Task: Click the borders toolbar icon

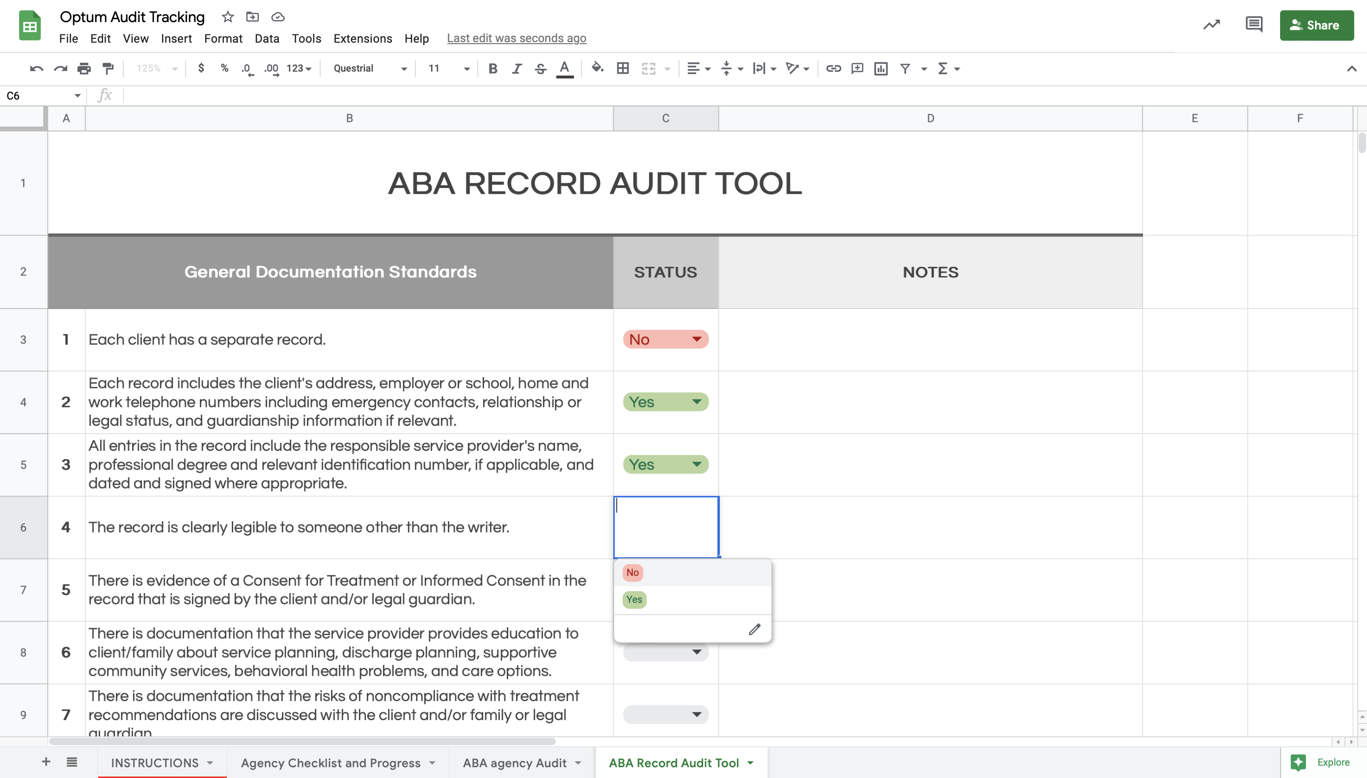Action: 623,68
